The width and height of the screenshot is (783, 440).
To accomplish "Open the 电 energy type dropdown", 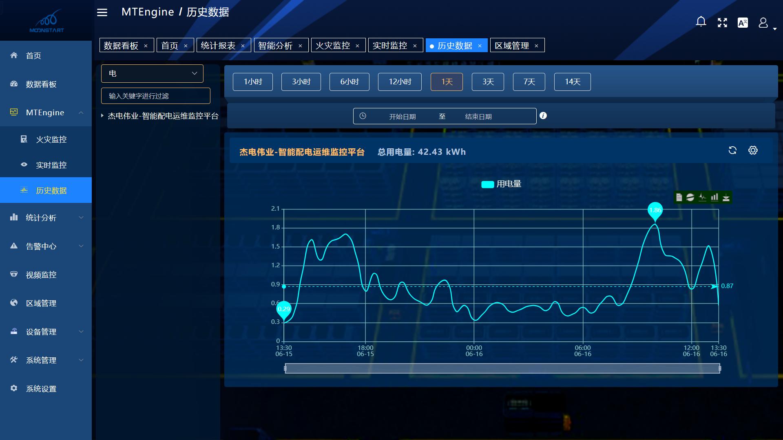I will [152, 73].
